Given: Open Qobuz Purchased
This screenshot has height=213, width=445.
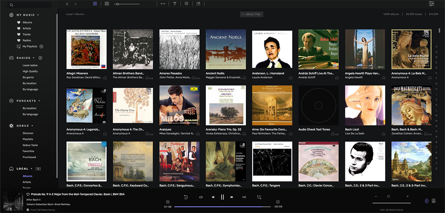Looking at the screenshot, I should point(29,157).
